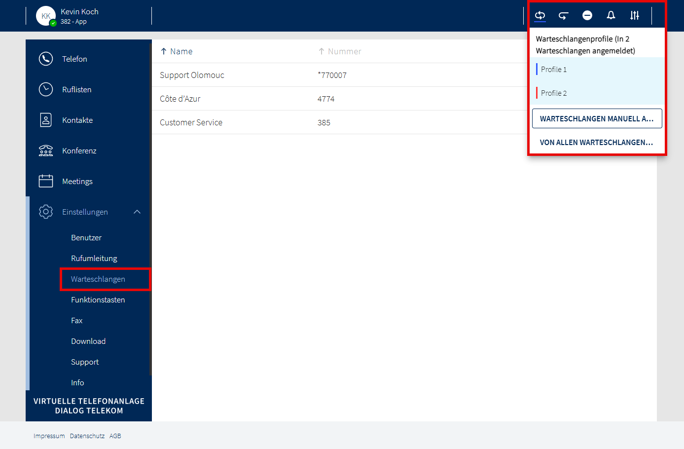Screen dimensions: 684x449
Task: Click the Telefon handset icon
Action: click(46, 59)
